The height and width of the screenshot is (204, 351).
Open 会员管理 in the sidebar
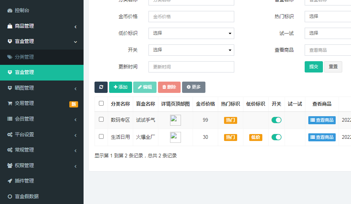coord(42,119)
